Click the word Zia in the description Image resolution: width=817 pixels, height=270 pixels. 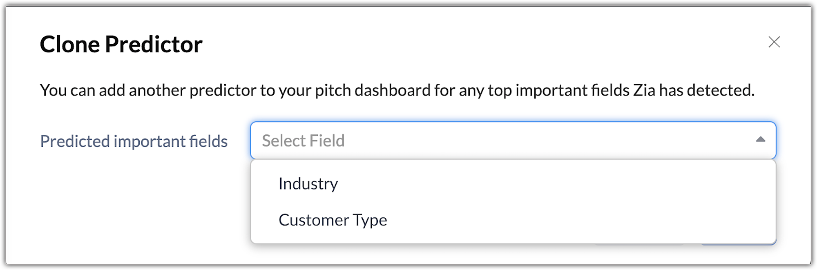click(644, 90)
